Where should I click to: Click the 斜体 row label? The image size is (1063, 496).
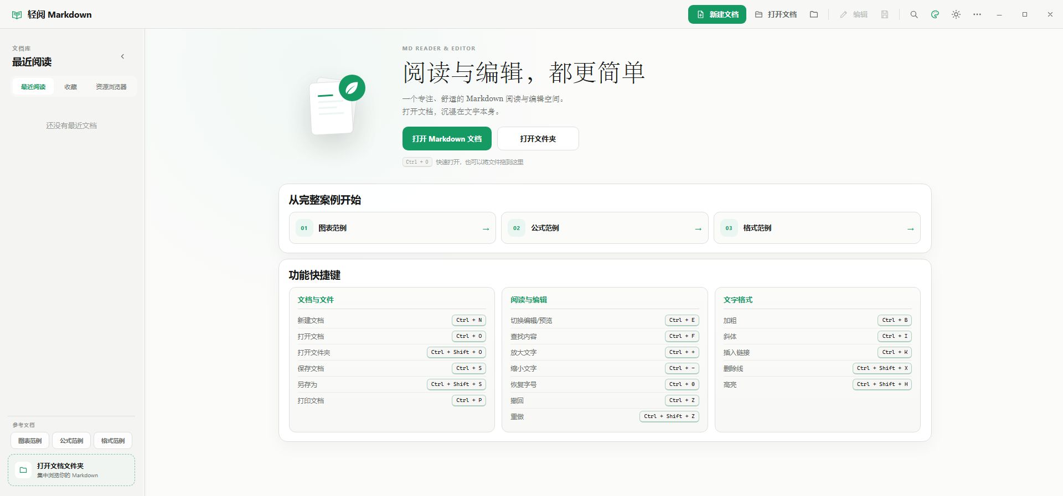point(730,336)
